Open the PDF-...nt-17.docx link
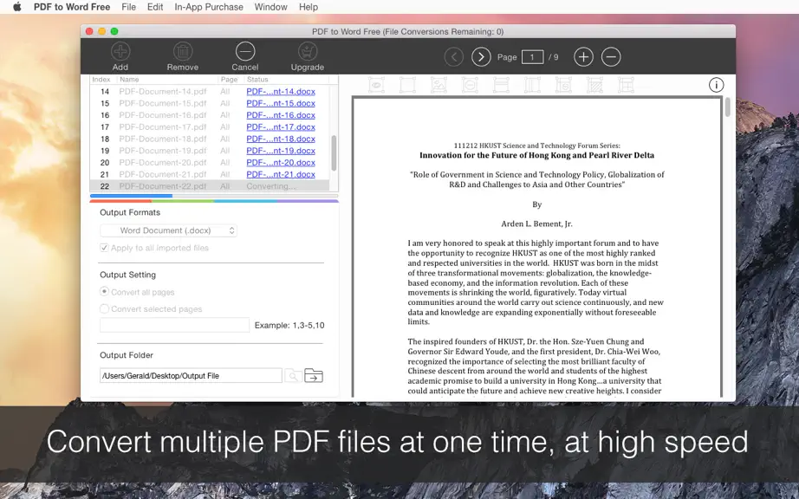Image resolution: width=799 pixels, height=499 pixels. [281, 126]
